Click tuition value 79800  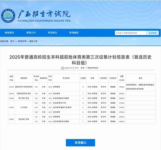click(x=122, y=87)
